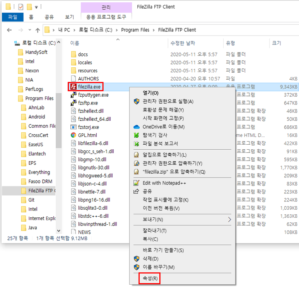The height and width of the screenshot is (287, 299).
Task: Open the 응용 프로그램 도구 tab
Action: click(106, 17)
